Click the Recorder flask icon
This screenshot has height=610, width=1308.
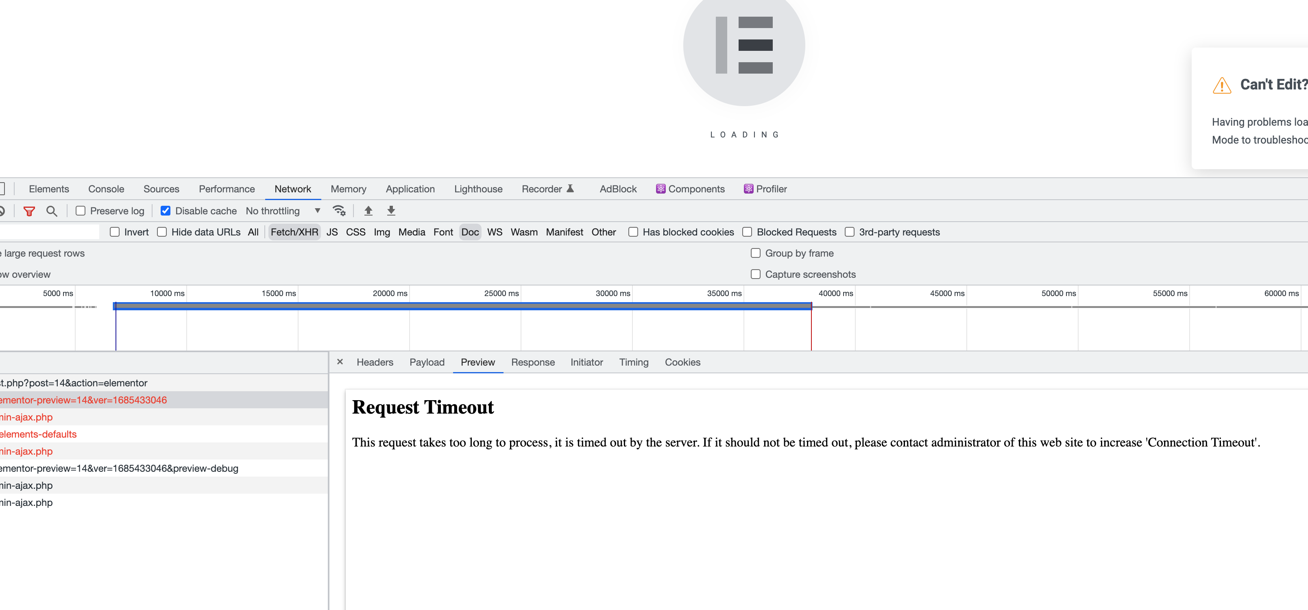(x=570, y=188)
